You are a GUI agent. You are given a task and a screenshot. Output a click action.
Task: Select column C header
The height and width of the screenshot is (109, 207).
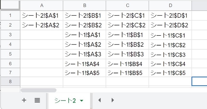pos(127,5)
